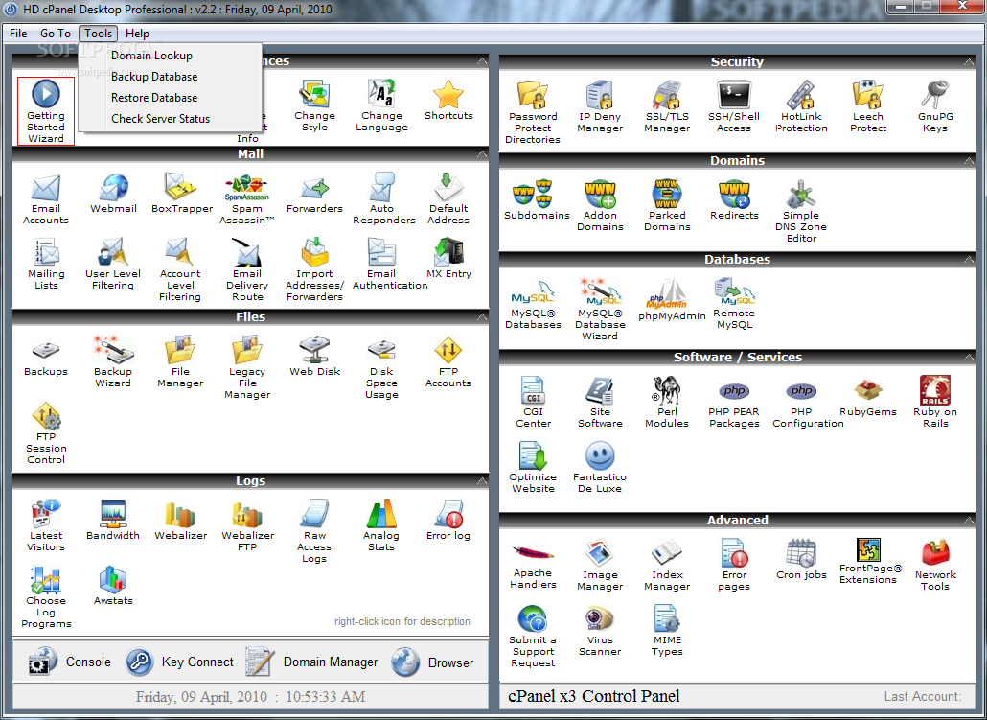Open Bandwidth statistics

point(113,521)
